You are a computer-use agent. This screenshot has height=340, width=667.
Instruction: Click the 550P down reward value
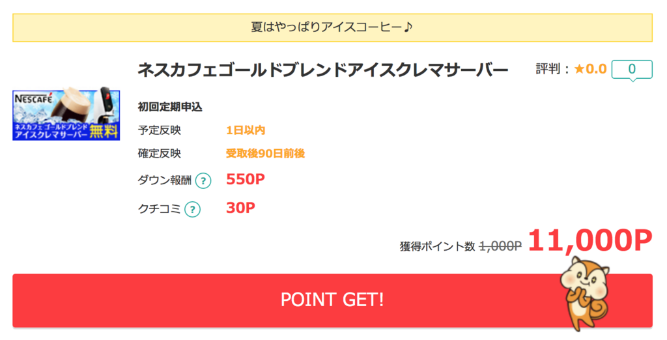click(246, 180)
